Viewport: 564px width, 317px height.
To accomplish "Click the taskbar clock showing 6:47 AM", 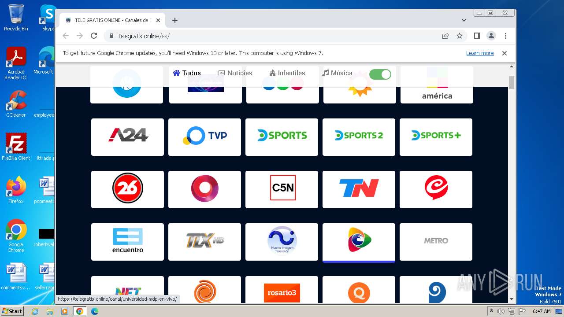I will (542, 311).
